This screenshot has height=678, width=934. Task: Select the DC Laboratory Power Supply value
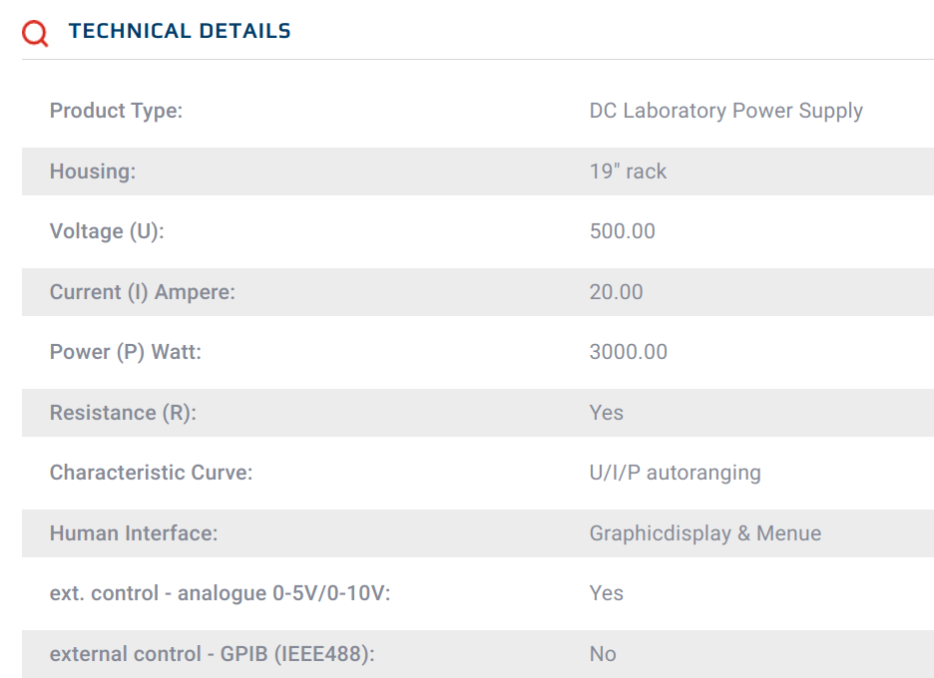(726, 111)
